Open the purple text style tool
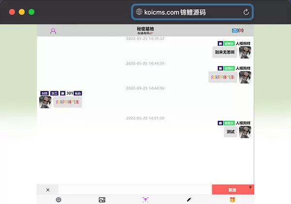291x204 pixels. click(x=145, y=200)
